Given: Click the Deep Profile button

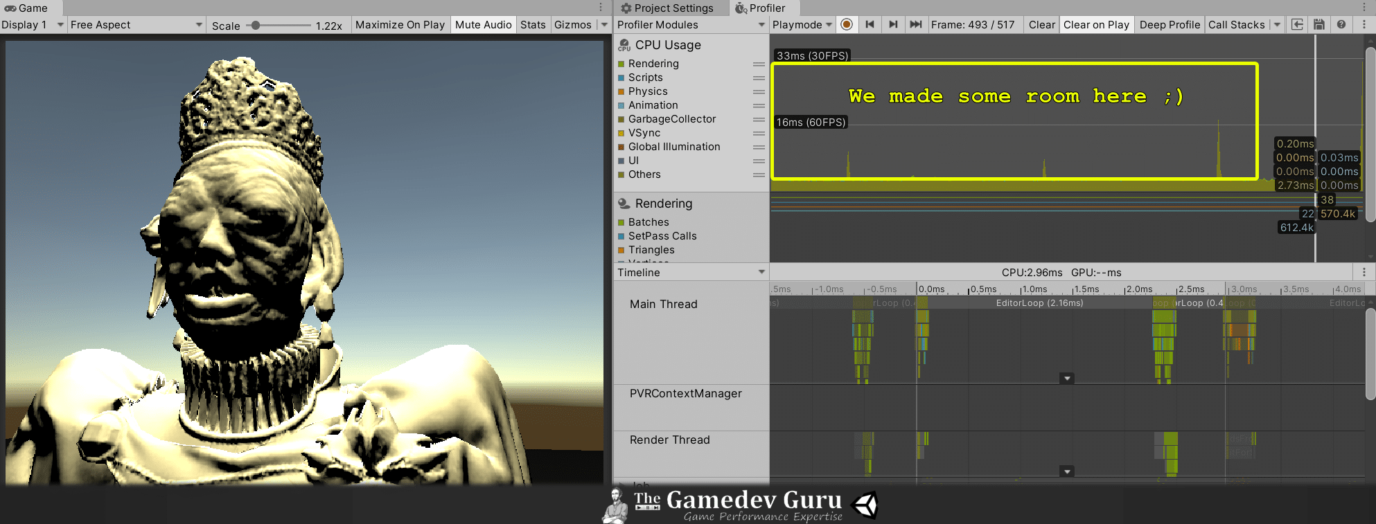Looking at the screenshot, I should [x=1170, y=24].
